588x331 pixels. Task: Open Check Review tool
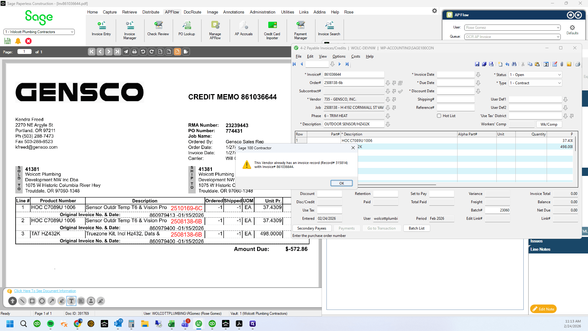point(158,29)
